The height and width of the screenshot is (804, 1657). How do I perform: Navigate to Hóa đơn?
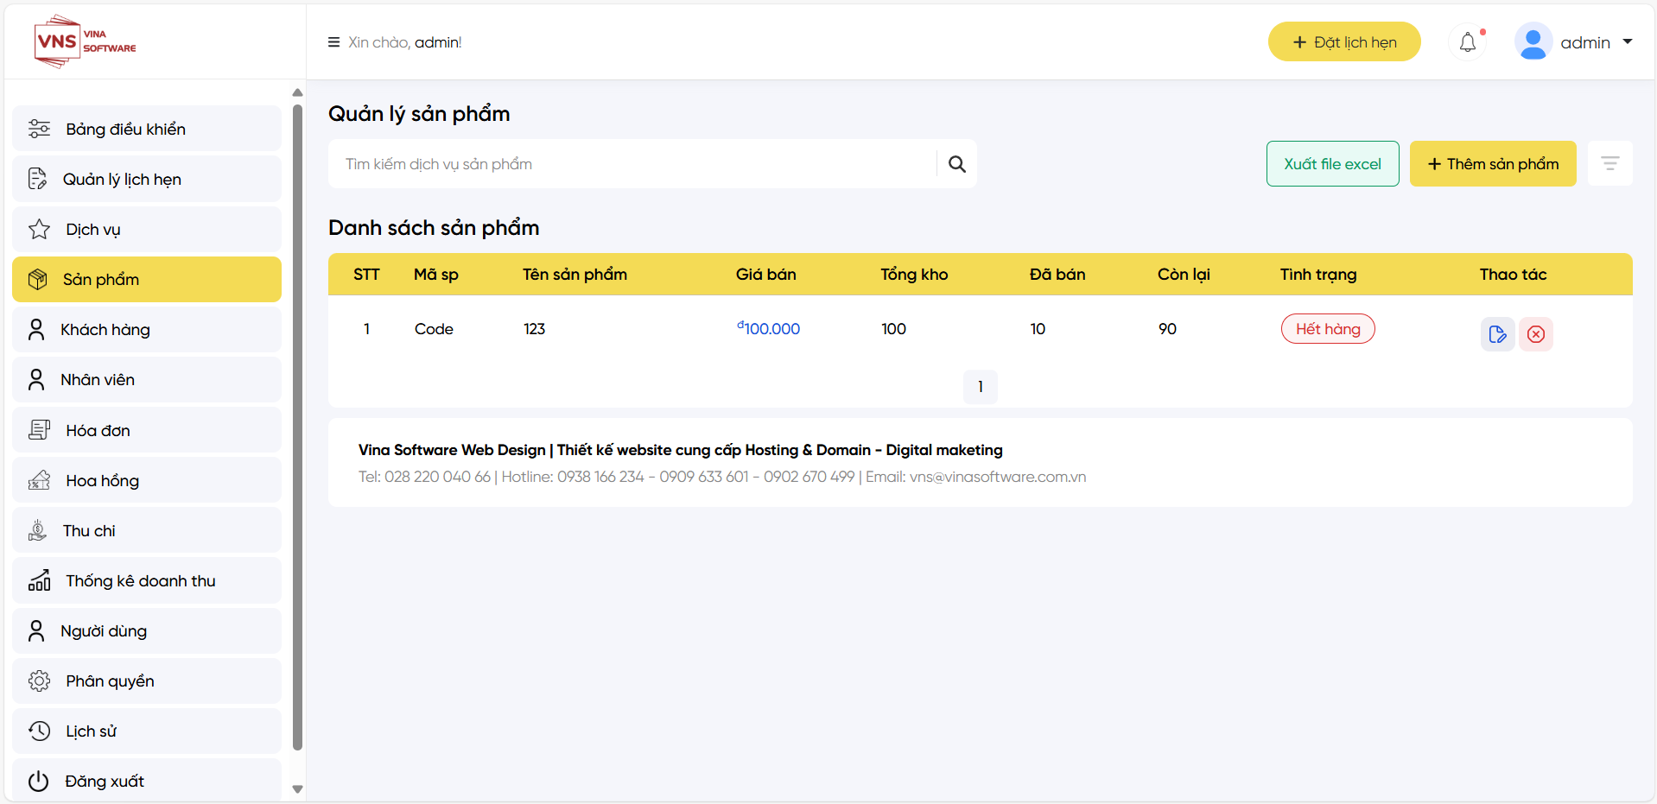(x=147, y=430)
